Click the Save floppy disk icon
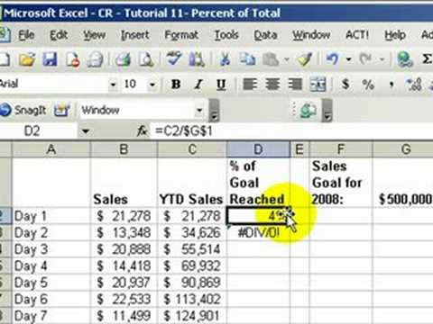The image size is (433, 324). coord(50,59)
